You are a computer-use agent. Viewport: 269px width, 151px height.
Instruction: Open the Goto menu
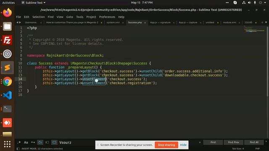(69, 17)
